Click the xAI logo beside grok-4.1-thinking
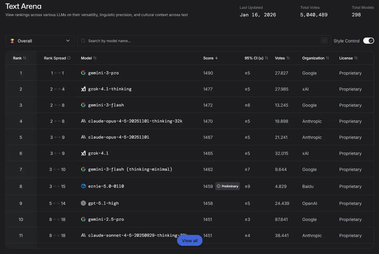This screenshot has width=379, height=254. [x=83, y=89]
